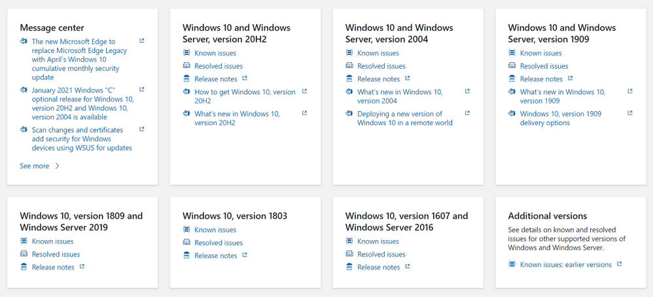Image resolution: width=653 pixels, height=297 pixels.
Task: Open January 2021 Windows "C" optional release message
Action: pyautogui.click(x=83, y=103)
